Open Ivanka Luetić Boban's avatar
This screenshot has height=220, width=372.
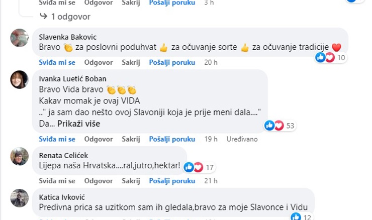click(x=19, y=80)
